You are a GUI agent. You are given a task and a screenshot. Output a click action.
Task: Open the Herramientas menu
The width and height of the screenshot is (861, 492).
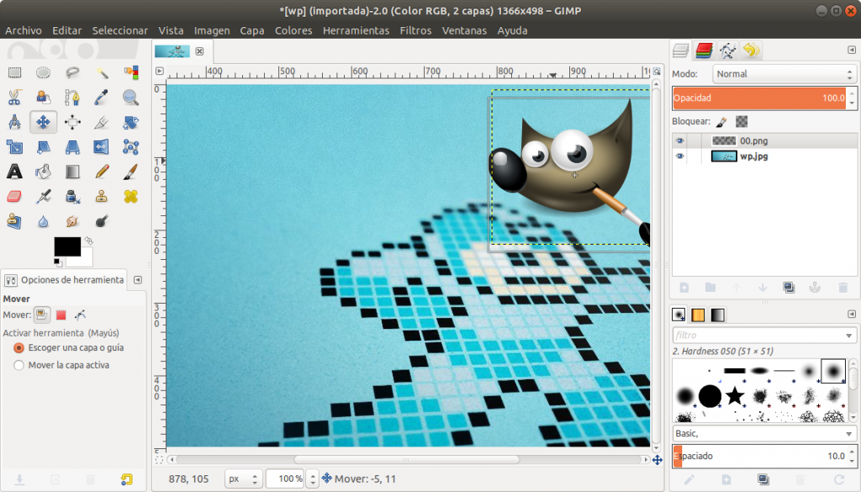click(x=356, y=31)
